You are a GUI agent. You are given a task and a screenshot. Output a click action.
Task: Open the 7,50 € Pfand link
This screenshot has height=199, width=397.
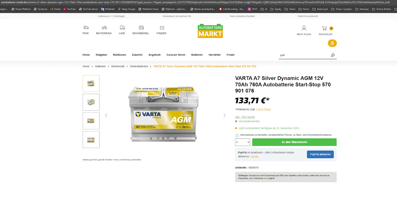[263, 109]
